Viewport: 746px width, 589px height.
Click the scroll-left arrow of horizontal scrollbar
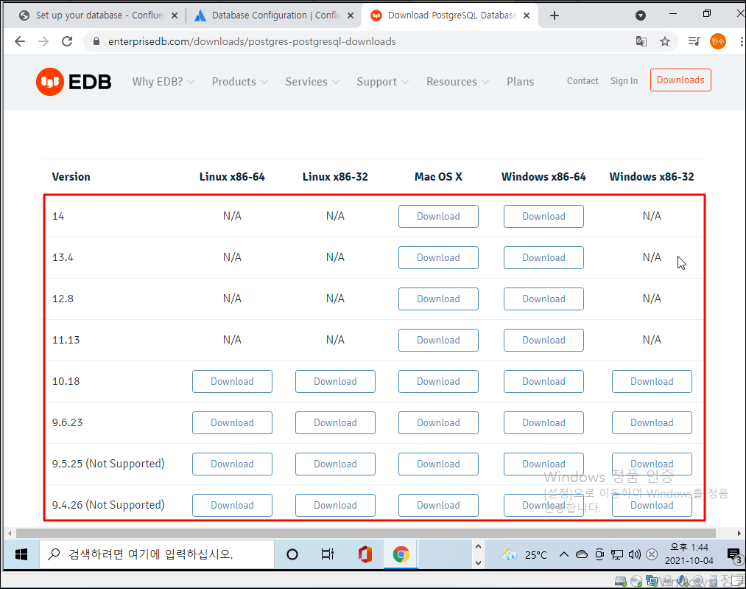point(10,533)
